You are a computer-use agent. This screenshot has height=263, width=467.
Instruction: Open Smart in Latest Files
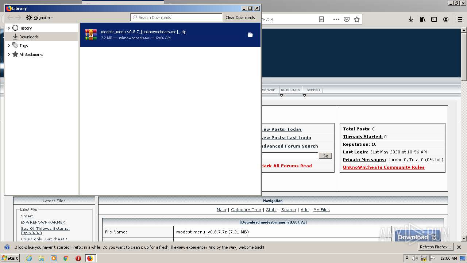tap(27, 216)
